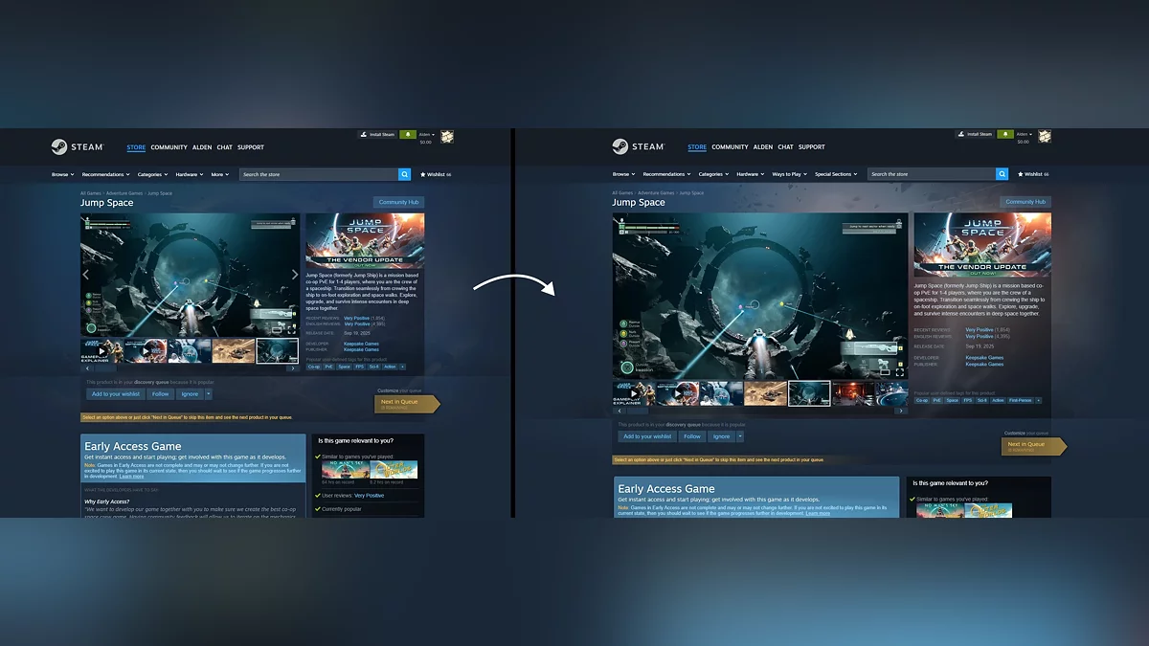This screenshot has height=646, width=1149.
Task: Expand the Browse menu in the left Steam page
Action: tap(63, 174)
